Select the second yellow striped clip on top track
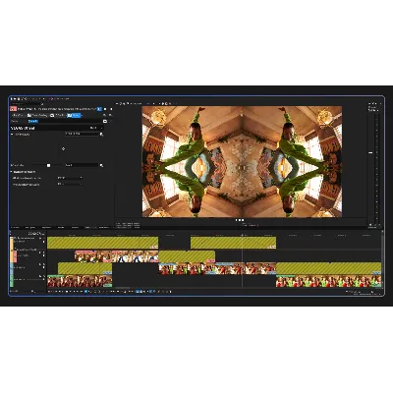Viewport: 393px width, 393px height. [x=233, y=243]
